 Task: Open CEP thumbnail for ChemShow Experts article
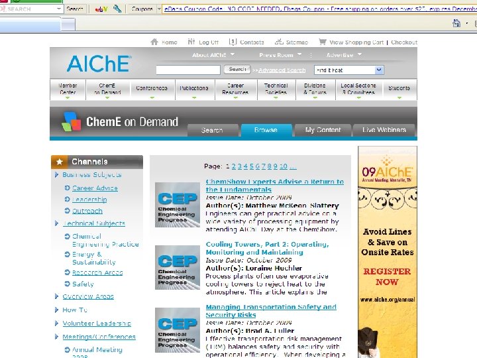(x=178, y=205)
